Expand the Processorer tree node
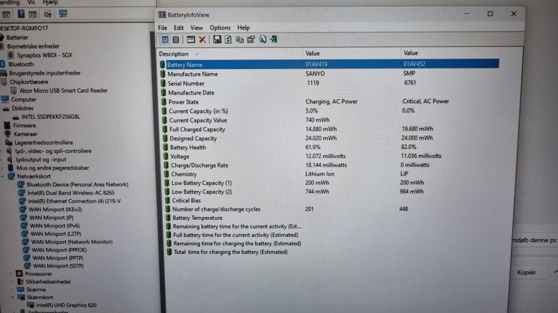558x313 pixels. [x=11, y=274]
